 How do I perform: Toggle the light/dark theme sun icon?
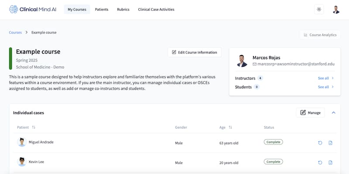click(x=319, y=9)
